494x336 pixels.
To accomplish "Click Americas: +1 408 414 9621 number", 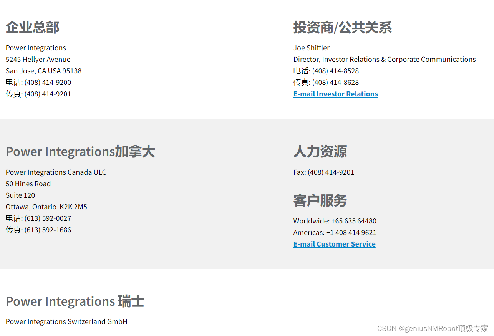I will click(335, 233).
